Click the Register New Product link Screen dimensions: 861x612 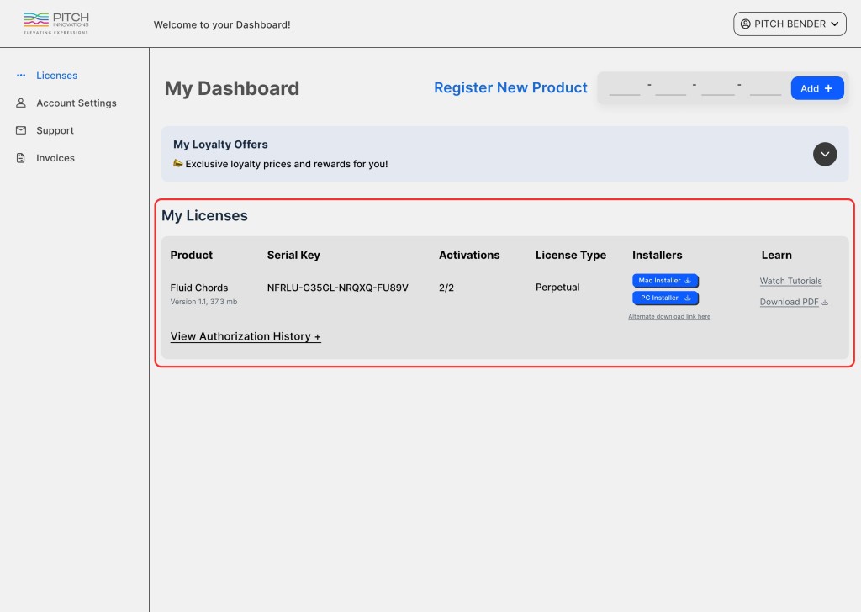(x=510, y=87)
